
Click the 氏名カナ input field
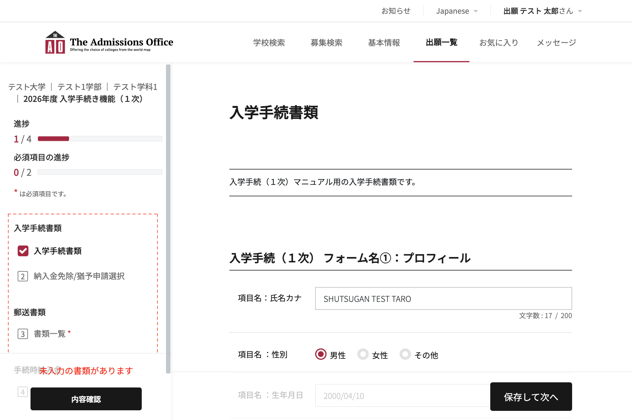tap(443, 298)
